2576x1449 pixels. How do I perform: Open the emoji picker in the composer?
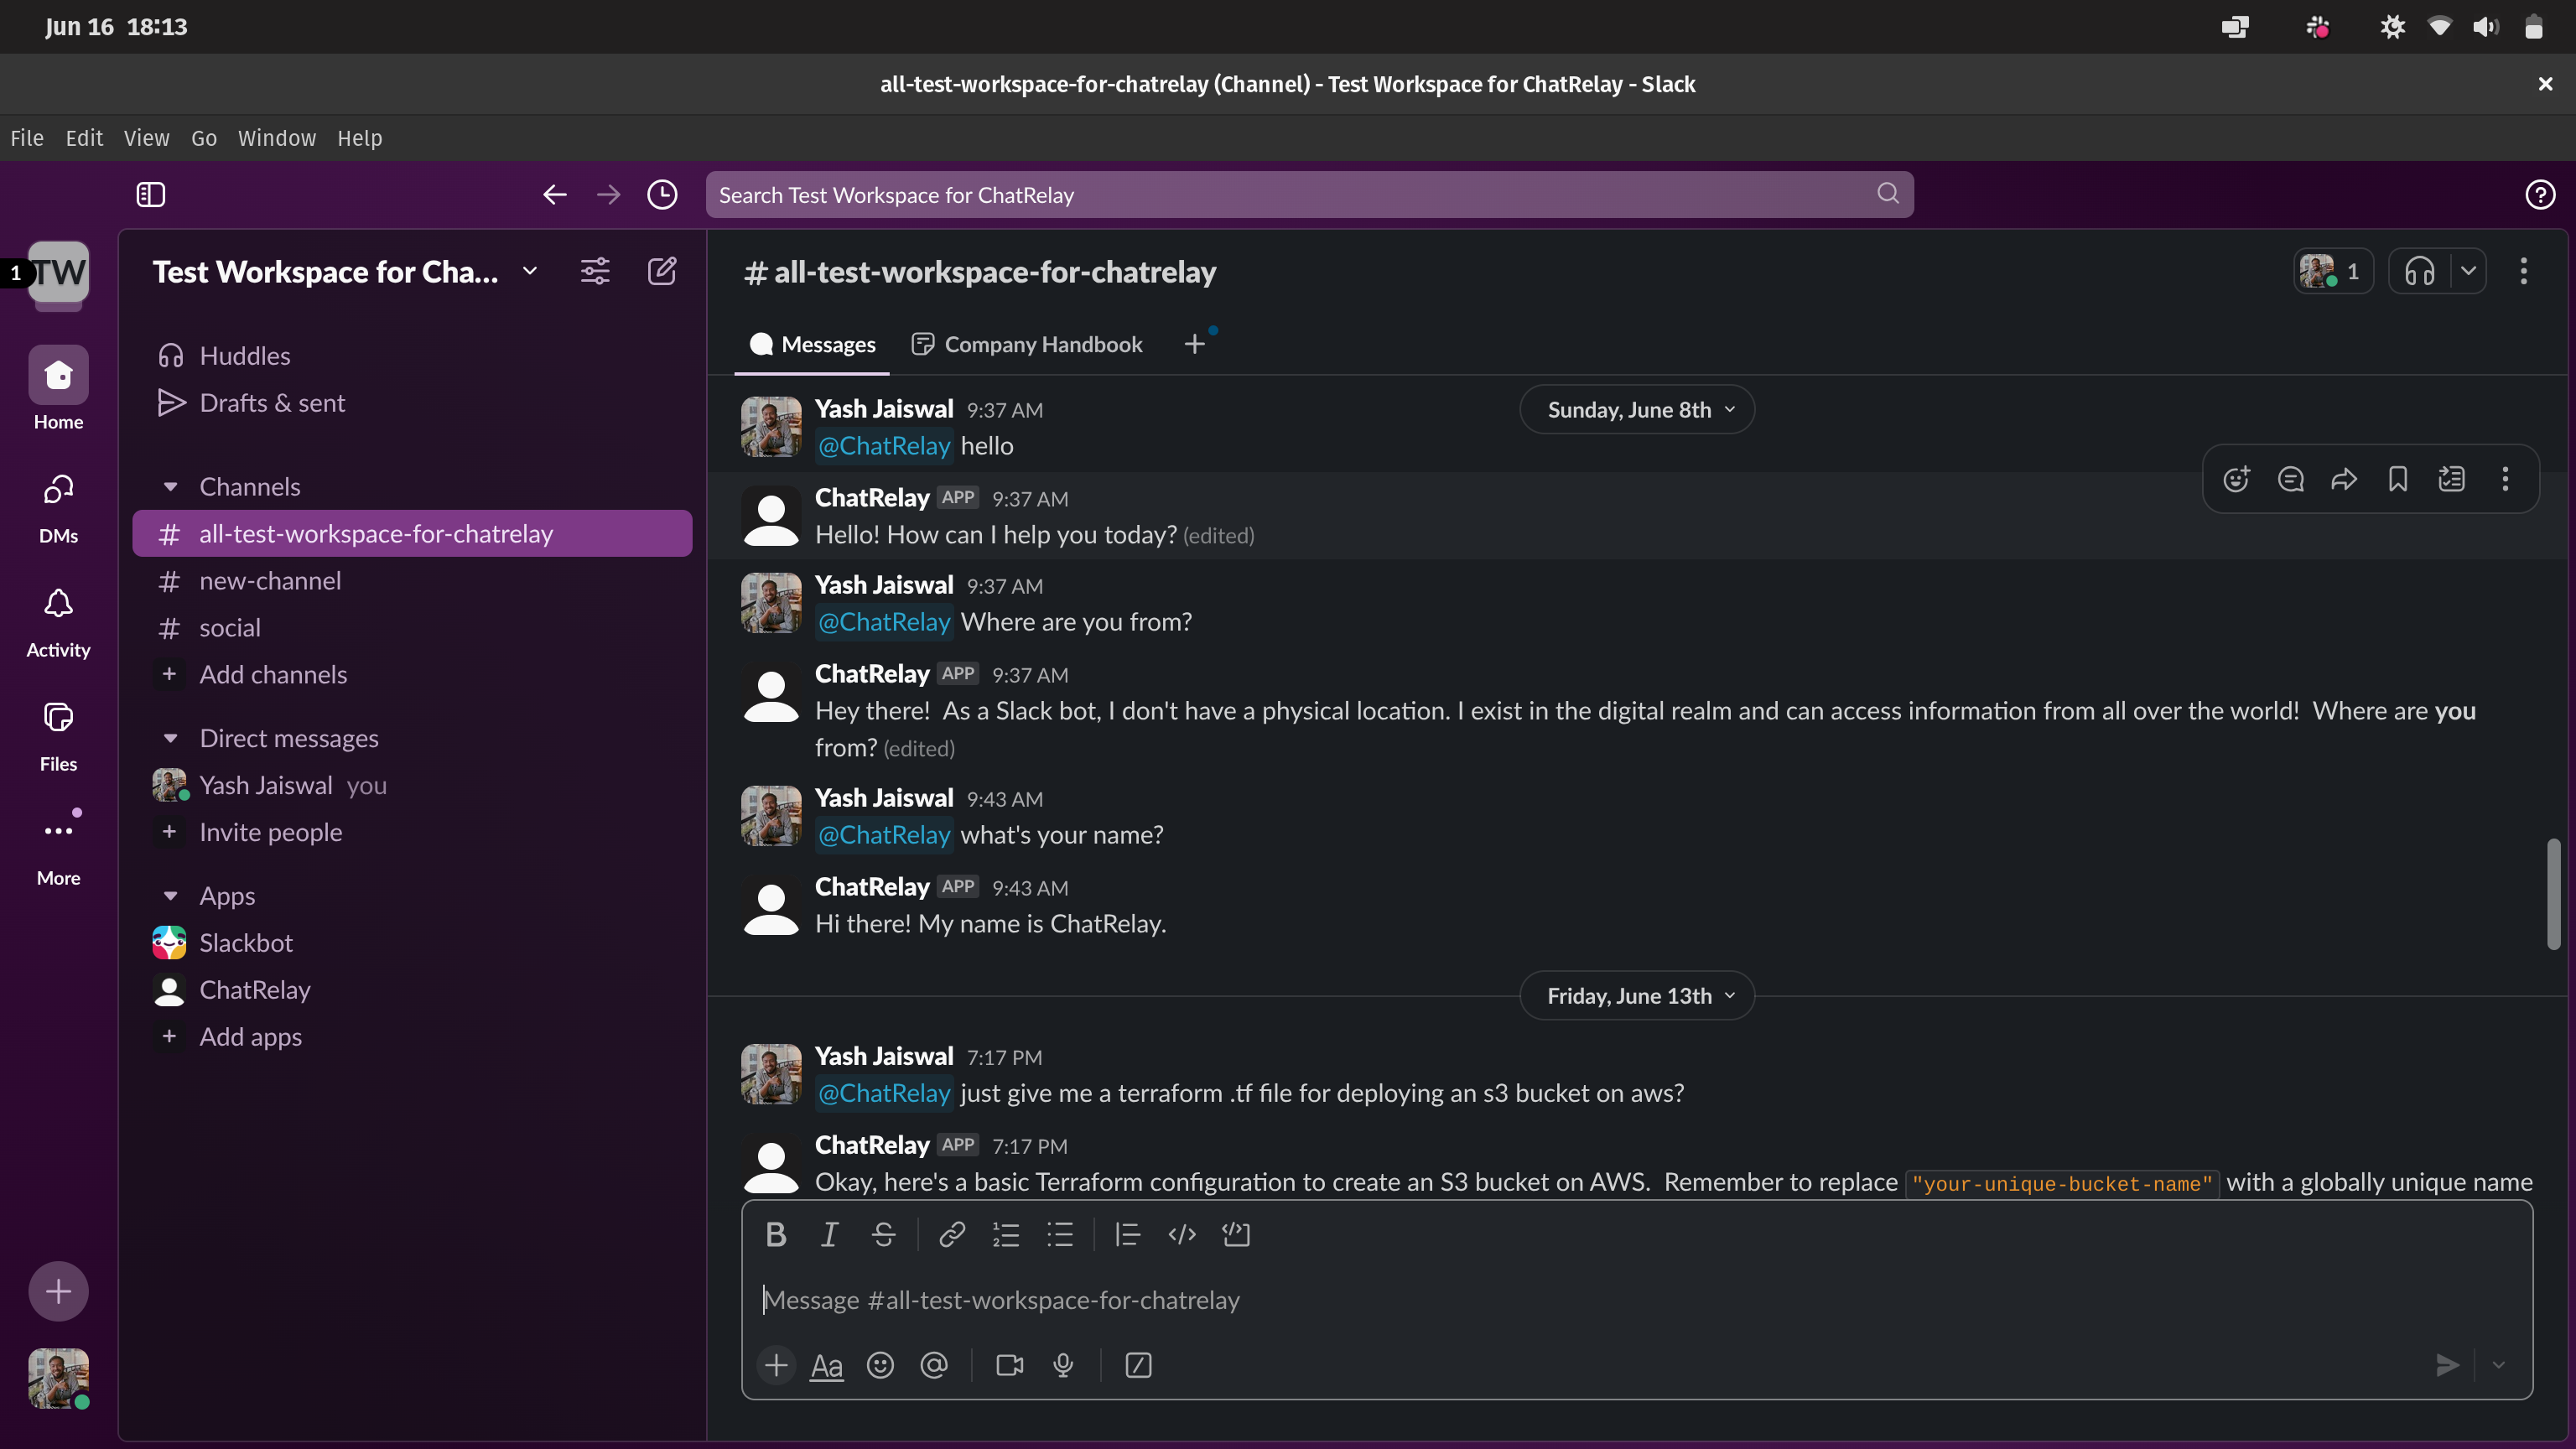coord(880,1365)
